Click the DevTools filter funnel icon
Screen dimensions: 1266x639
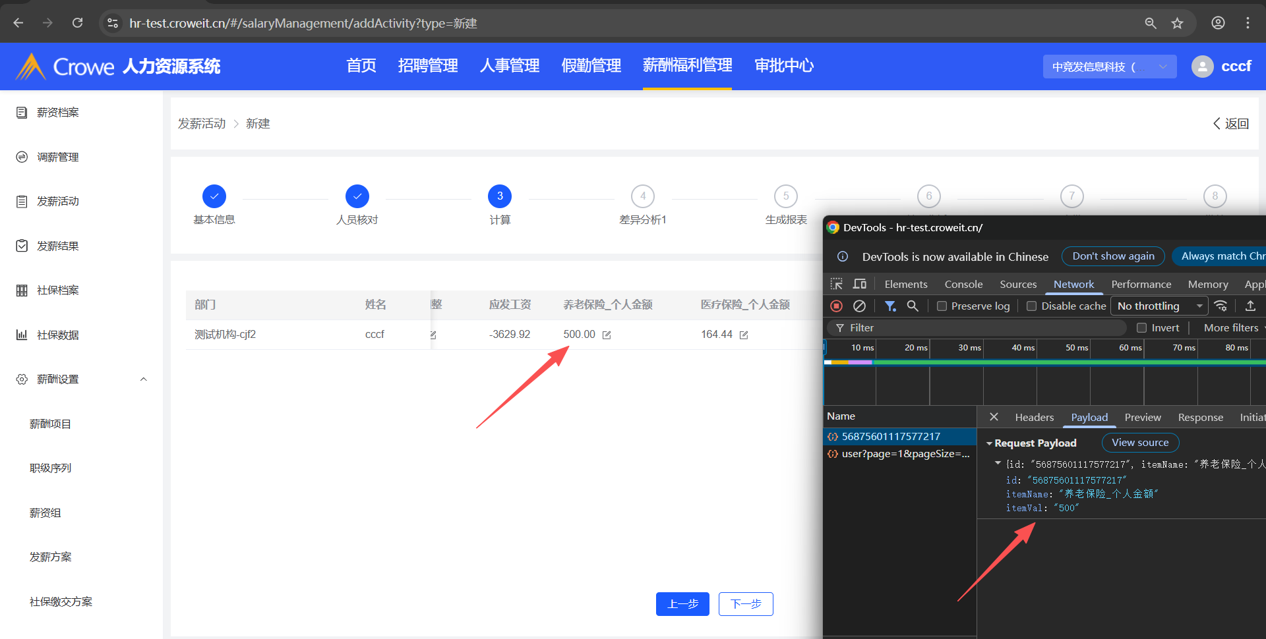coord(890,306)
